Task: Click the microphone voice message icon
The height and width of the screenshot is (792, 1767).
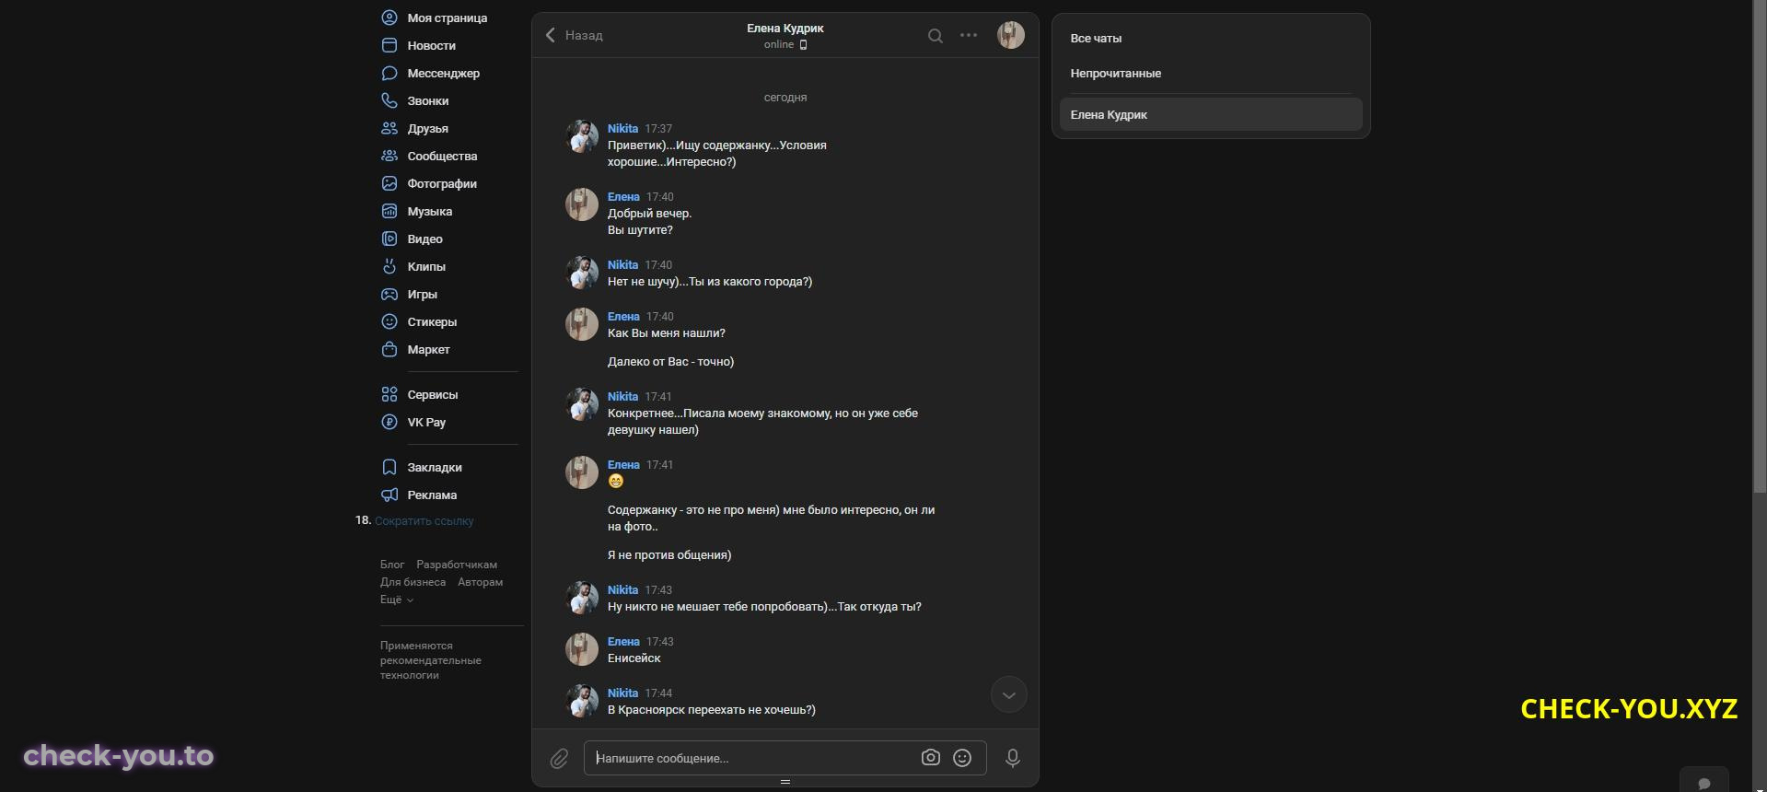Action: click(1012, 758)
